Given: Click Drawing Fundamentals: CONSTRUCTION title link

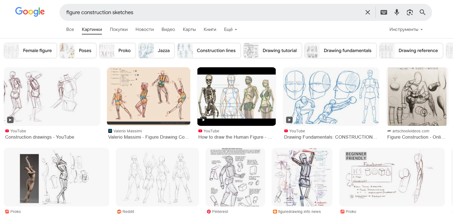Looking at the screenshot, I should 331,137.
